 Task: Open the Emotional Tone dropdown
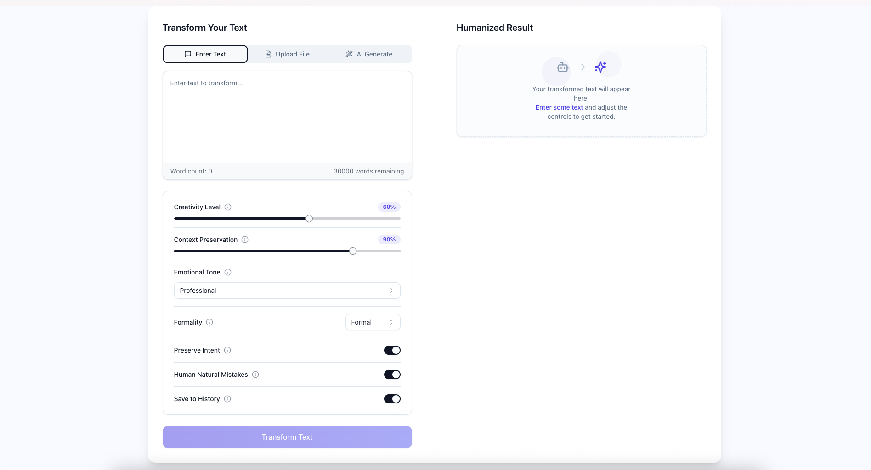pyautogui.click(x=287, y=291)
